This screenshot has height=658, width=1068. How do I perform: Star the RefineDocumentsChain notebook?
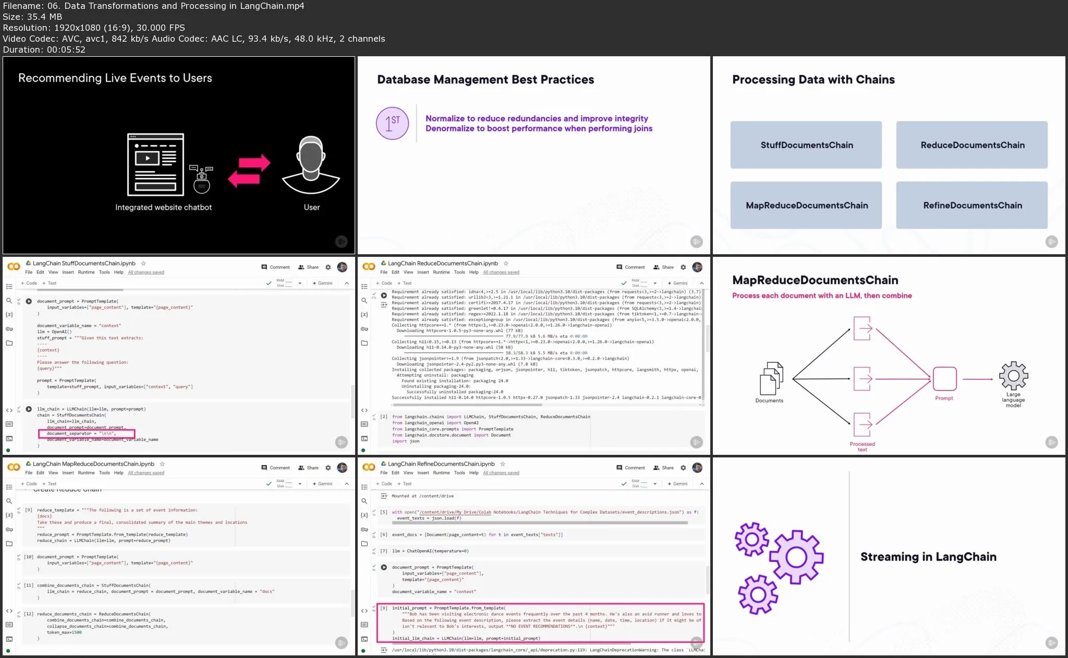coord(503,464)
